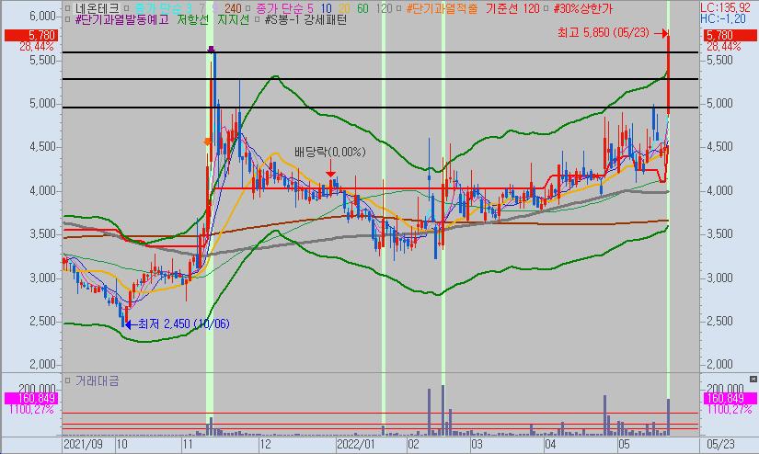The image size is (759, 454).
Task: Click the LC:135,92 value
Action: [x=726, y=7]
